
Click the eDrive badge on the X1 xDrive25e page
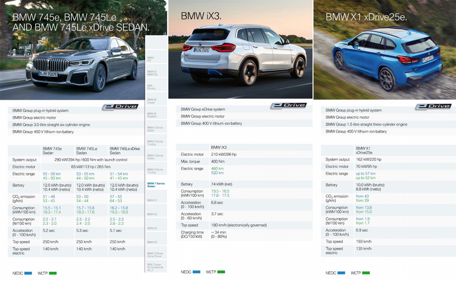click(433, 107)
